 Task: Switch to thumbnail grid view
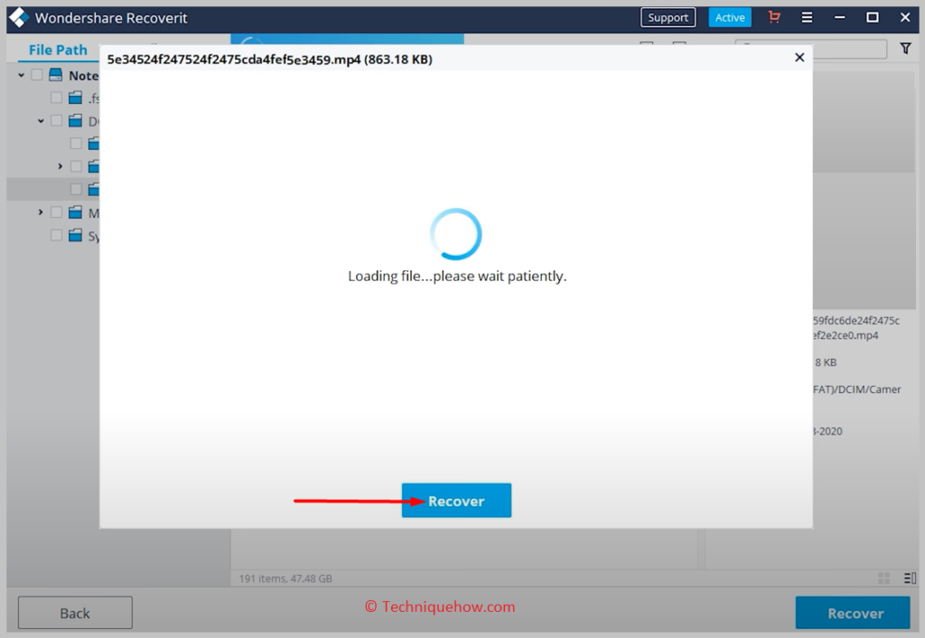883,577
